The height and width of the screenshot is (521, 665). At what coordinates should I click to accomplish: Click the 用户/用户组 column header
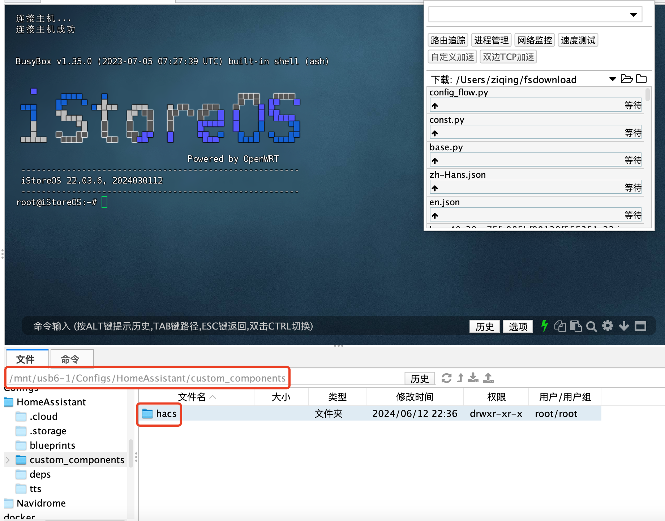coord(565,397)
